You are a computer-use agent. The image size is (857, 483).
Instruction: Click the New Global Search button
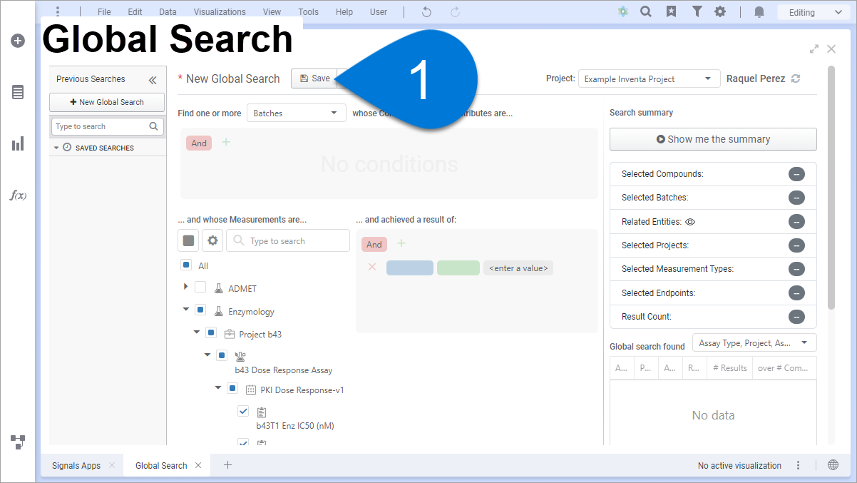[x=107, y=102]
